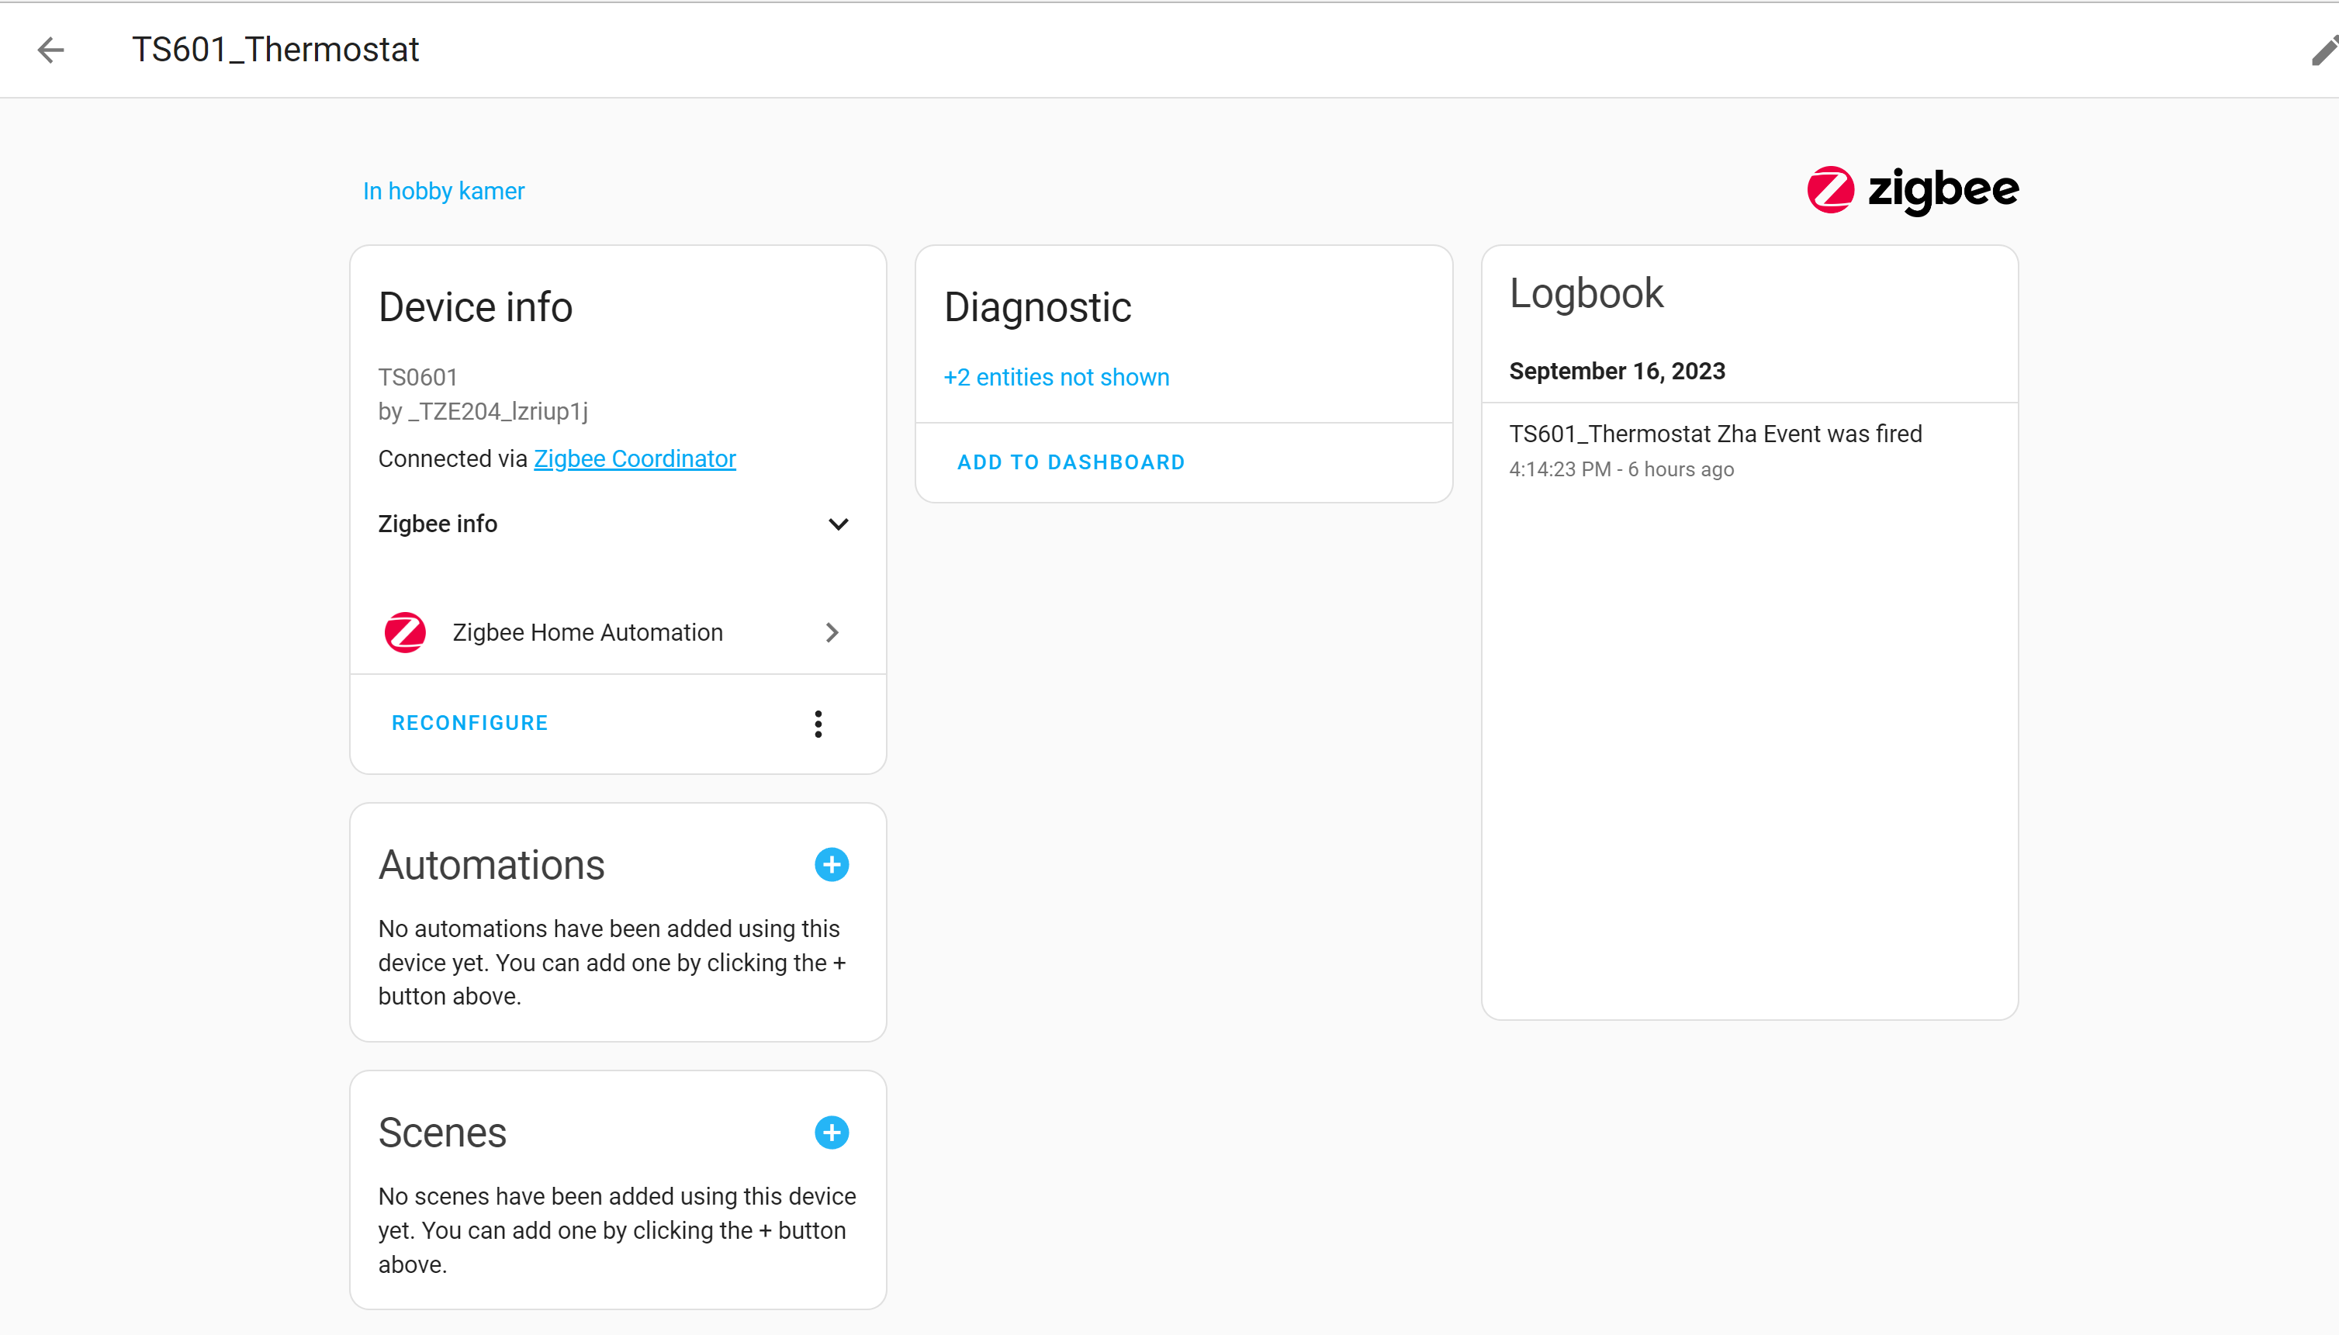
Task: Add a new automation with the plus icon
Action: tap(831, 863)
